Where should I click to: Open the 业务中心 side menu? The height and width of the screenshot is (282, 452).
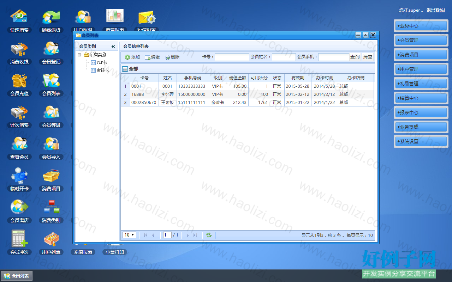421,26
